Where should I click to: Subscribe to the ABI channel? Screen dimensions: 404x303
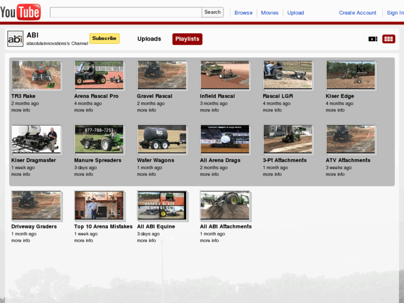click(x=104, y=38)
